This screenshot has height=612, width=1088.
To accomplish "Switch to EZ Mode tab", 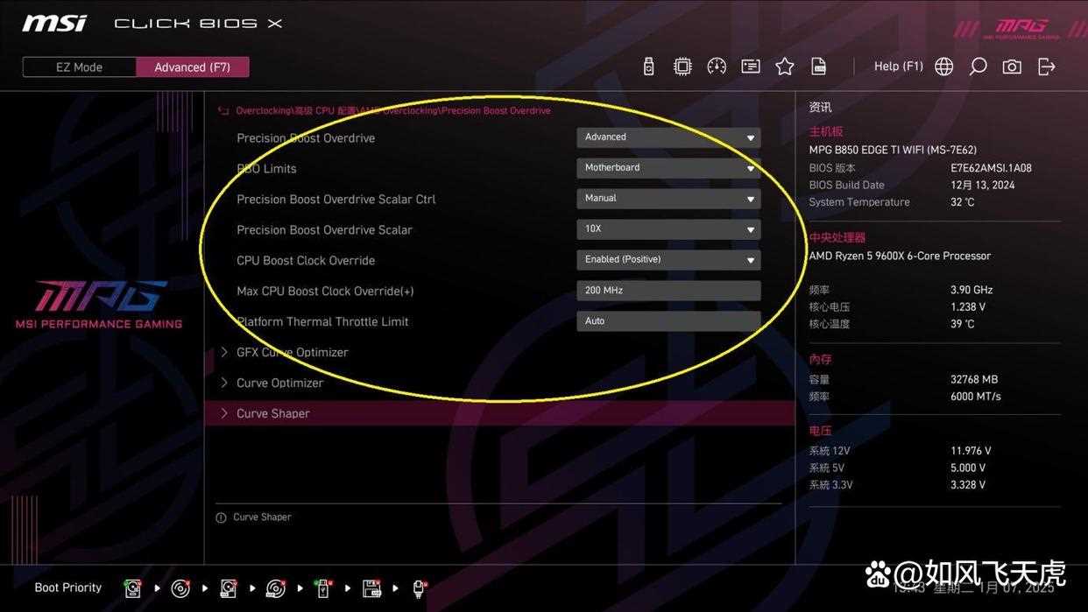I will coord(80,67).
